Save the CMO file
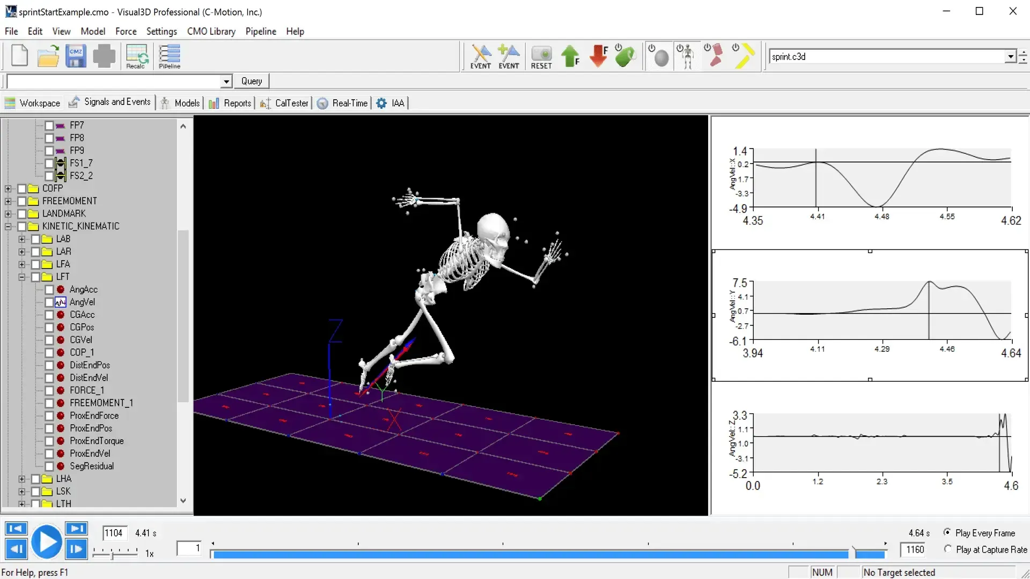The height and width of the screenshot is (579, 1030). [x=76, y=56]
